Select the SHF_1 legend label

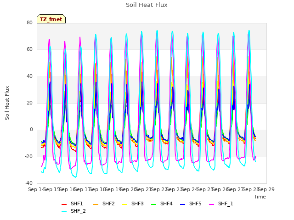point(226,203)
